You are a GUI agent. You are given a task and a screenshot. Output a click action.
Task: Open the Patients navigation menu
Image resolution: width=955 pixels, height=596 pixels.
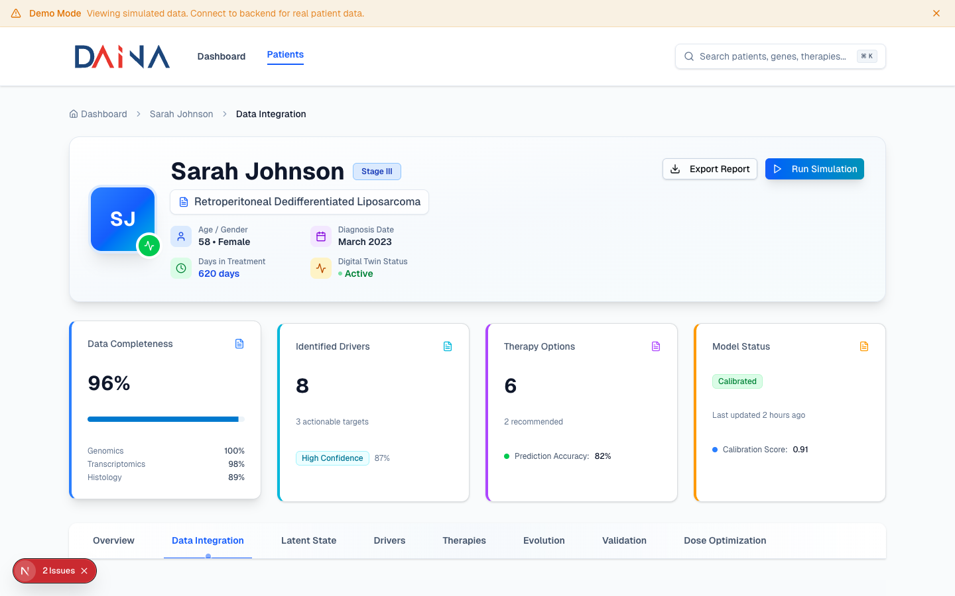point(285,55)
